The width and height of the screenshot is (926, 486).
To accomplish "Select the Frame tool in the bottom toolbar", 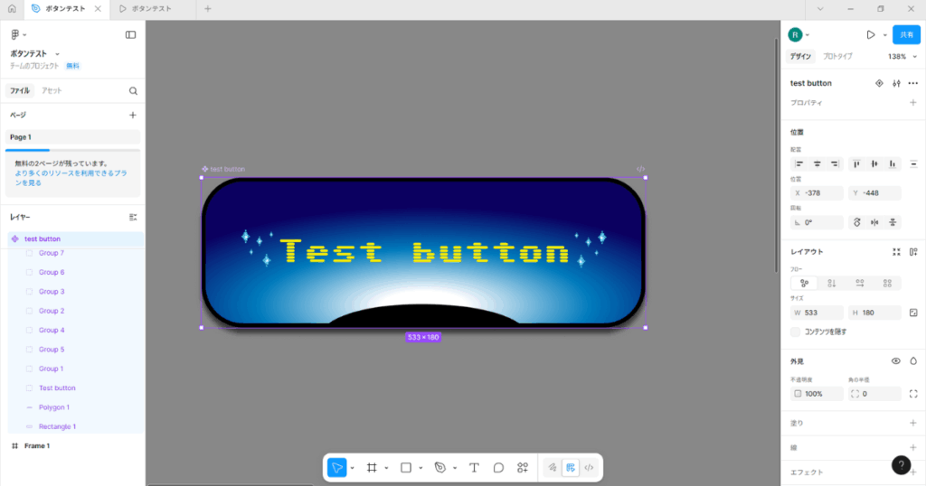I will (x=371, y=468).
